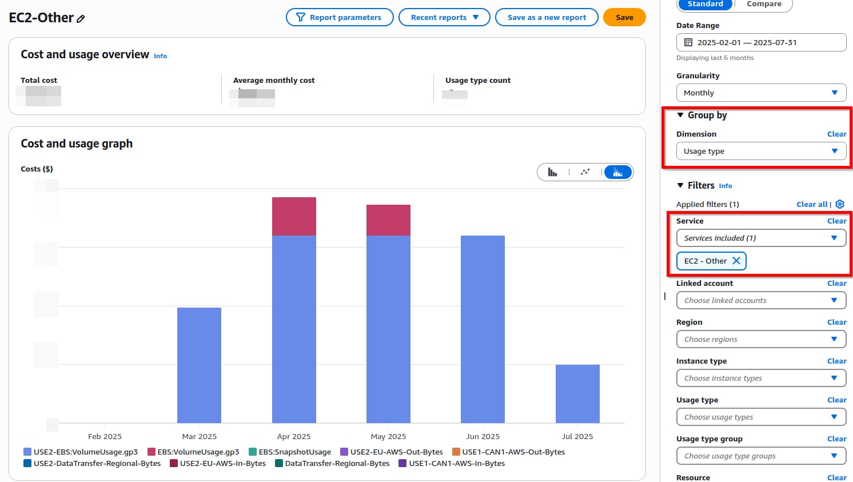Open the Date Range field
The image size is (853, 482).
[761, 42]
